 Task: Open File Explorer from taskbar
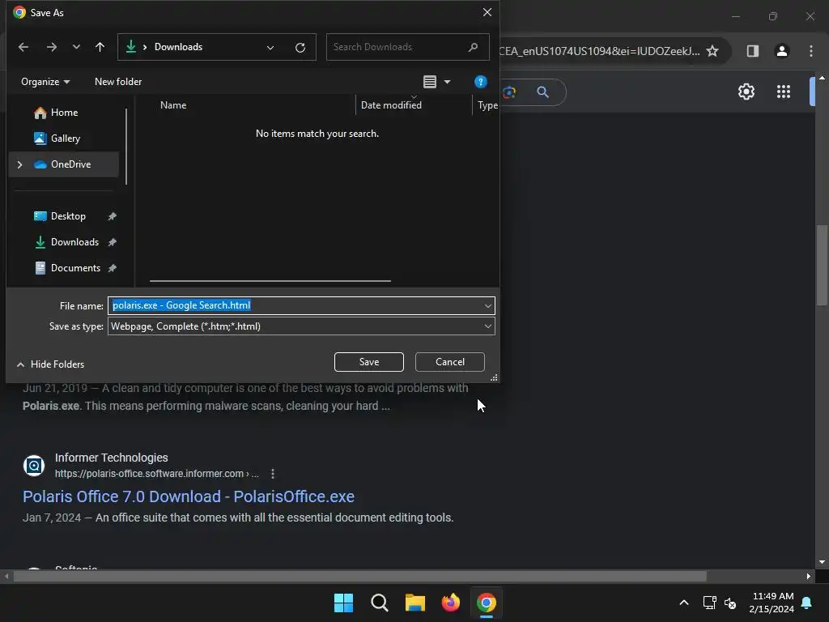click(415, 603)
